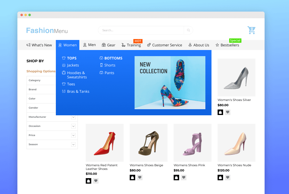Open the About Us menu

point(199,45)
